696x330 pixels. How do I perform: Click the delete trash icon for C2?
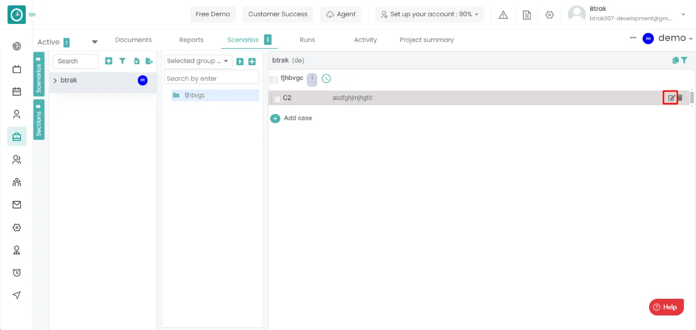tap(680, 98)
